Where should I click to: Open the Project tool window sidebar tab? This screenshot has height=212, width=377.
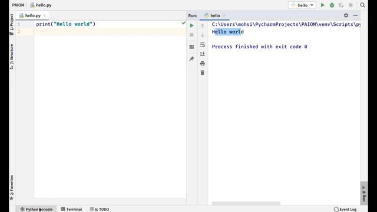click(12, 25)
